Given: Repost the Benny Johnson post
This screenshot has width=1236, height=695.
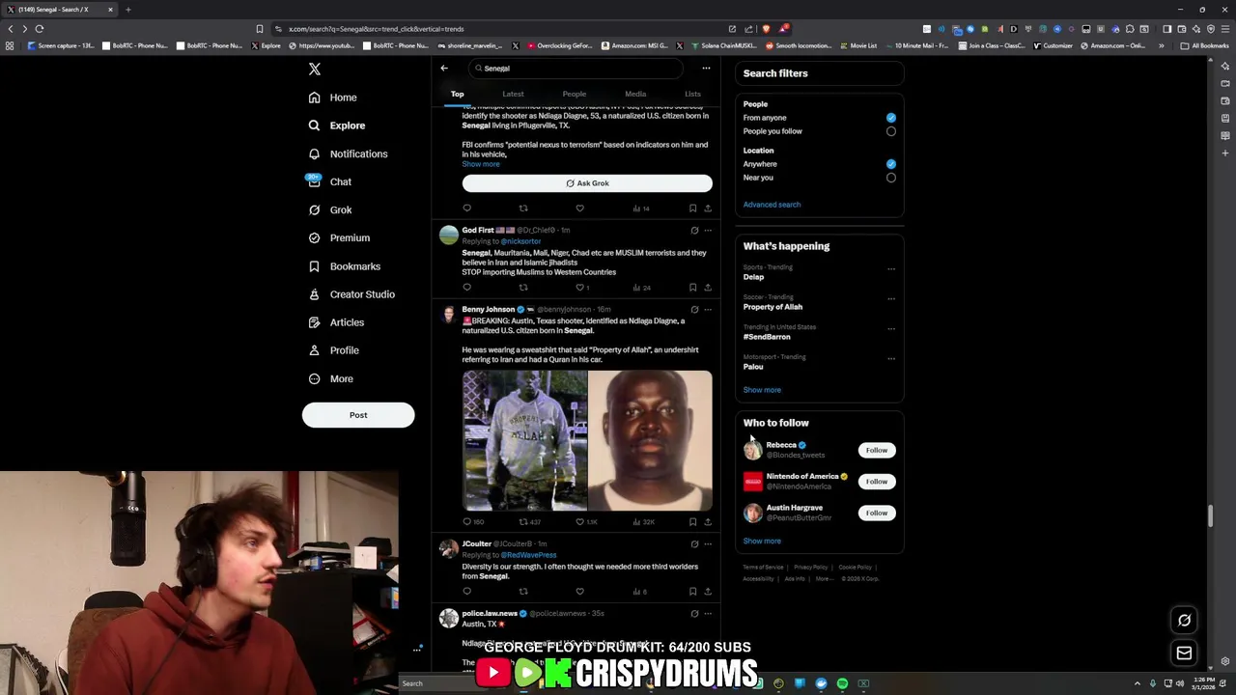Looking at the screenshot, I should (x=523, y=522).
